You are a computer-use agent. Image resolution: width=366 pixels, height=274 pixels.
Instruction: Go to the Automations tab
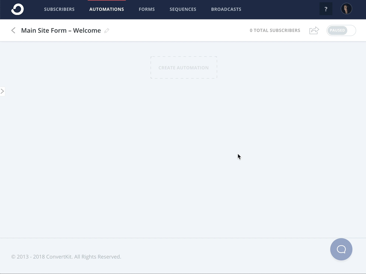click(x=107, y=9)
